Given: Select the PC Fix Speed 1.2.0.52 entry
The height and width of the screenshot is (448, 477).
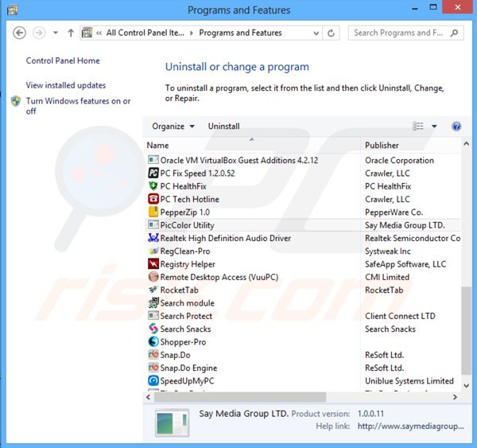Looking at the screenshot, I should click(x=197, y=173).
